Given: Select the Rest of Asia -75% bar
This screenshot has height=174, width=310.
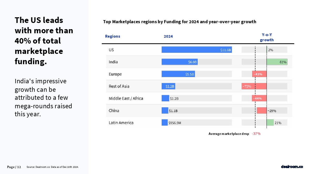Looking at the screenshot, I should (x=254, y=86).
